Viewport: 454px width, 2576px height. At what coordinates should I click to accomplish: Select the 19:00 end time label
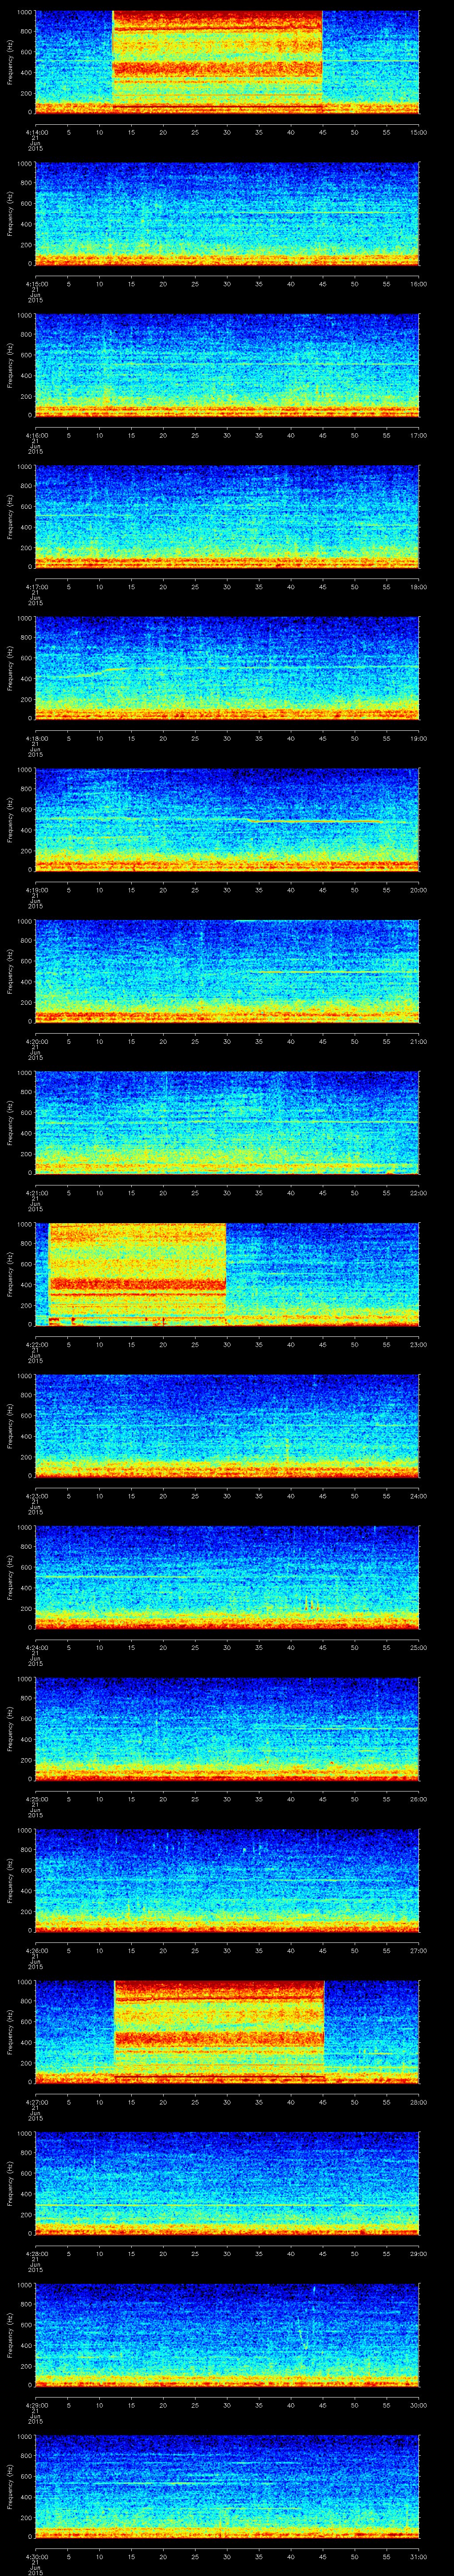coord(418,738)
